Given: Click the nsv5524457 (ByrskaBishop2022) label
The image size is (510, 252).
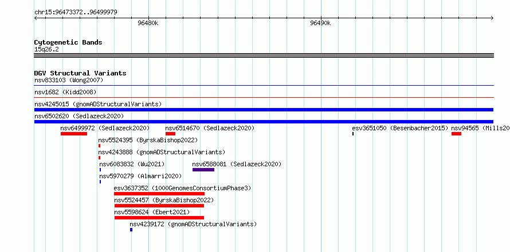Looking at the screenshot, I should [164, 200].
